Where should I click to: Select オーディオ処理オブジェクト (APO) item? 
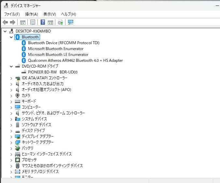(x=47, y=89)
